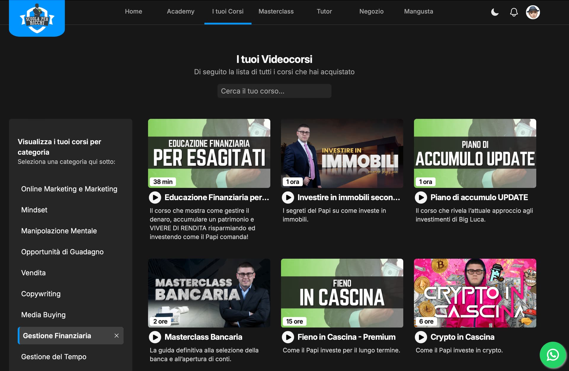Open the user profile avatar menu

tap(533, 12)
